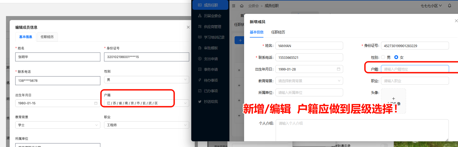Click 业委会 breadcrumb link
458x147 pixels.
tap(253, 6)
